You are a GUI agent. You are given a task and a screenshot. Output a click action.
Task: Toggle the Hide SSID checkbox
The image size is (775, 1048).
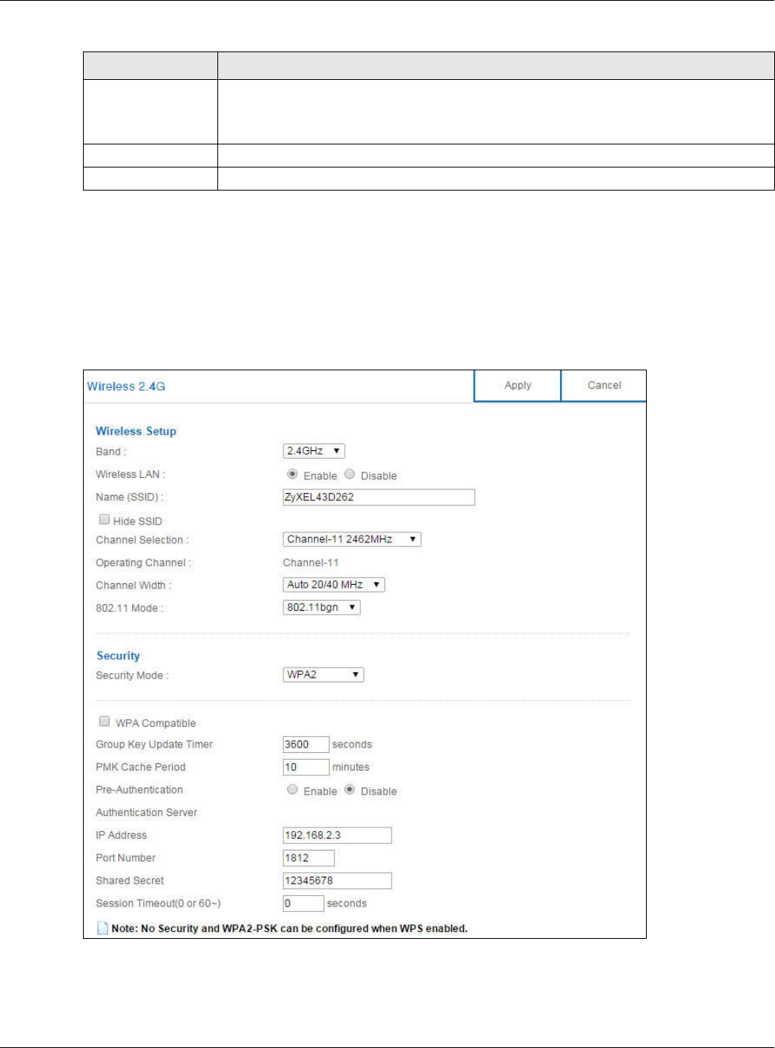(x=104, y=520)
